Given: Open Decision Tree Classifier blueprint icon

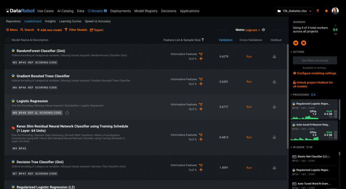Looking at the screenshot, I should point(201,165).
